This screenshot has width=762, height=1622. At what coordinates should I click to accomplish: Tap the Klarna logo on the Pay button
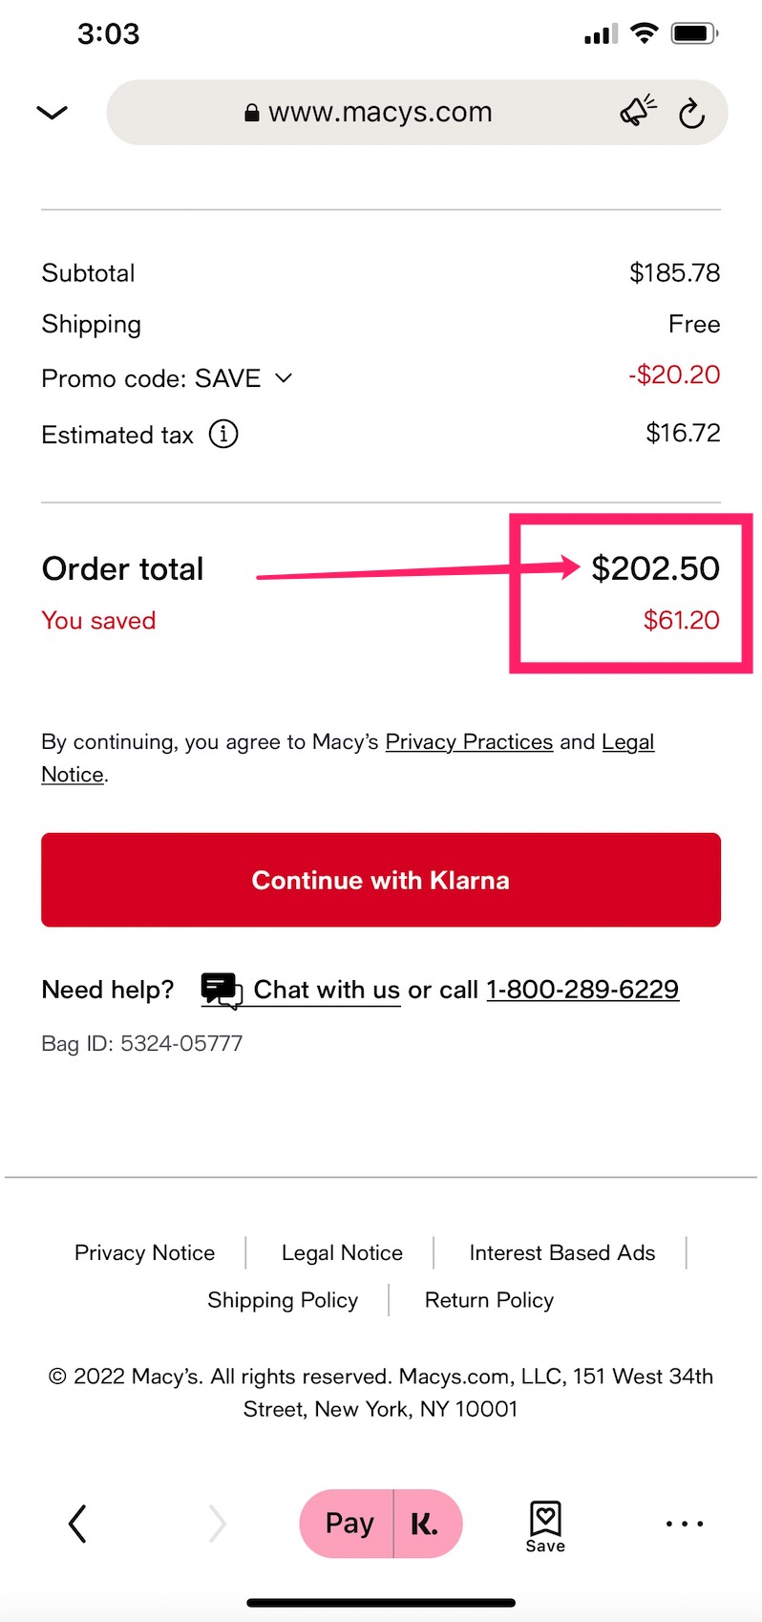click(x=424, y=1523)
